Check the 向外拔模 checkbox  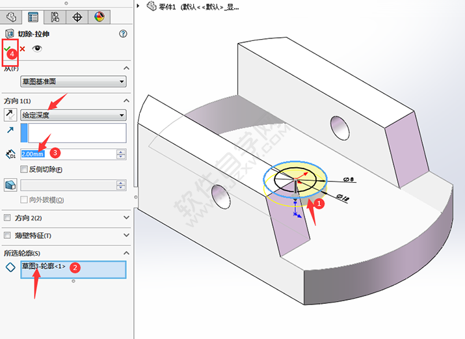[24, 200]
